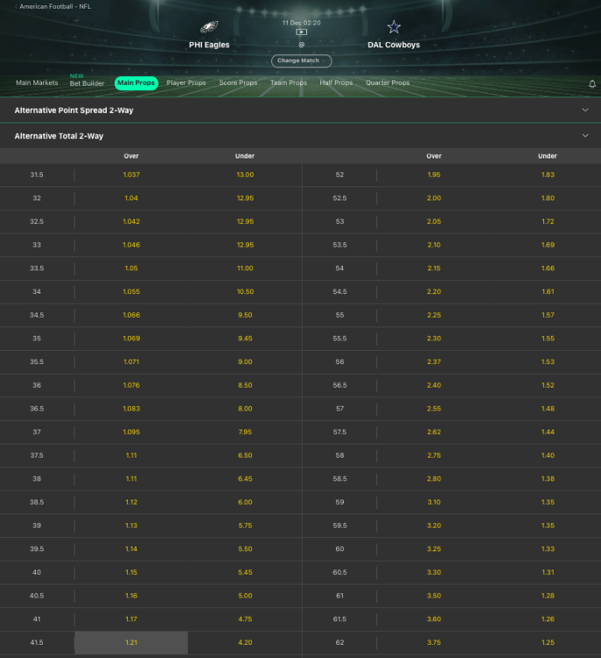Select Over 52 odds at 1.95
The image size is (601, 658).
click(x=433, y=175)
